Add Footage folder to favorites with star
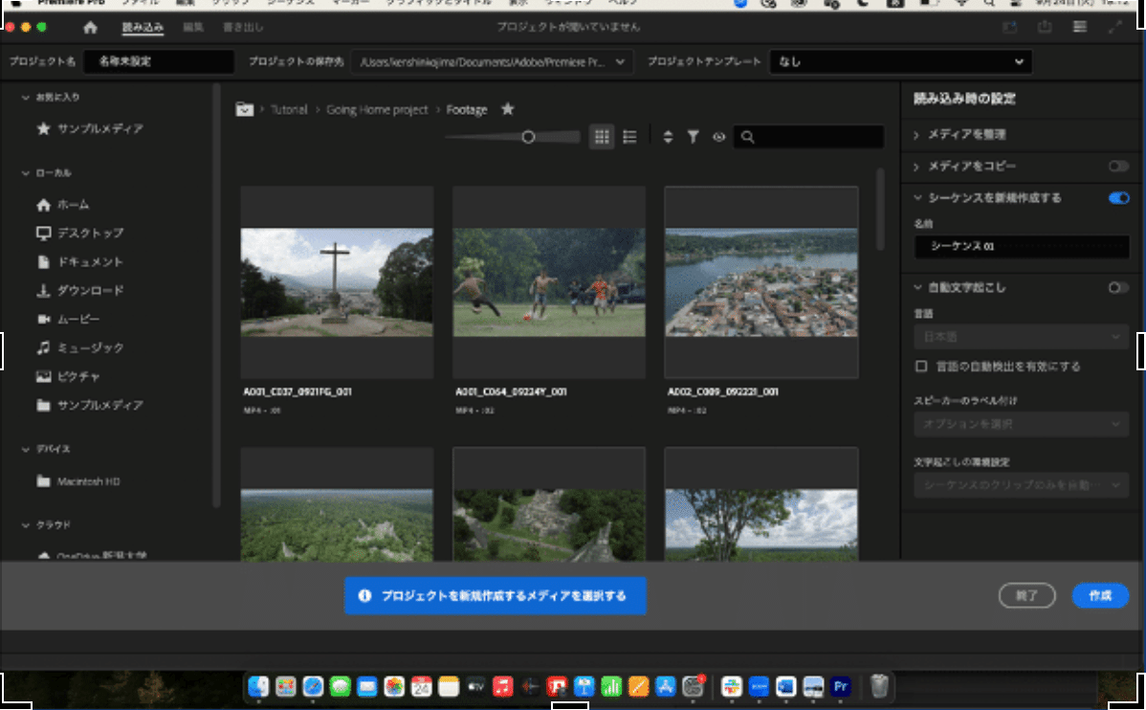The height and width of the screenshot is (710, 1146). click(x=507, y=110)
